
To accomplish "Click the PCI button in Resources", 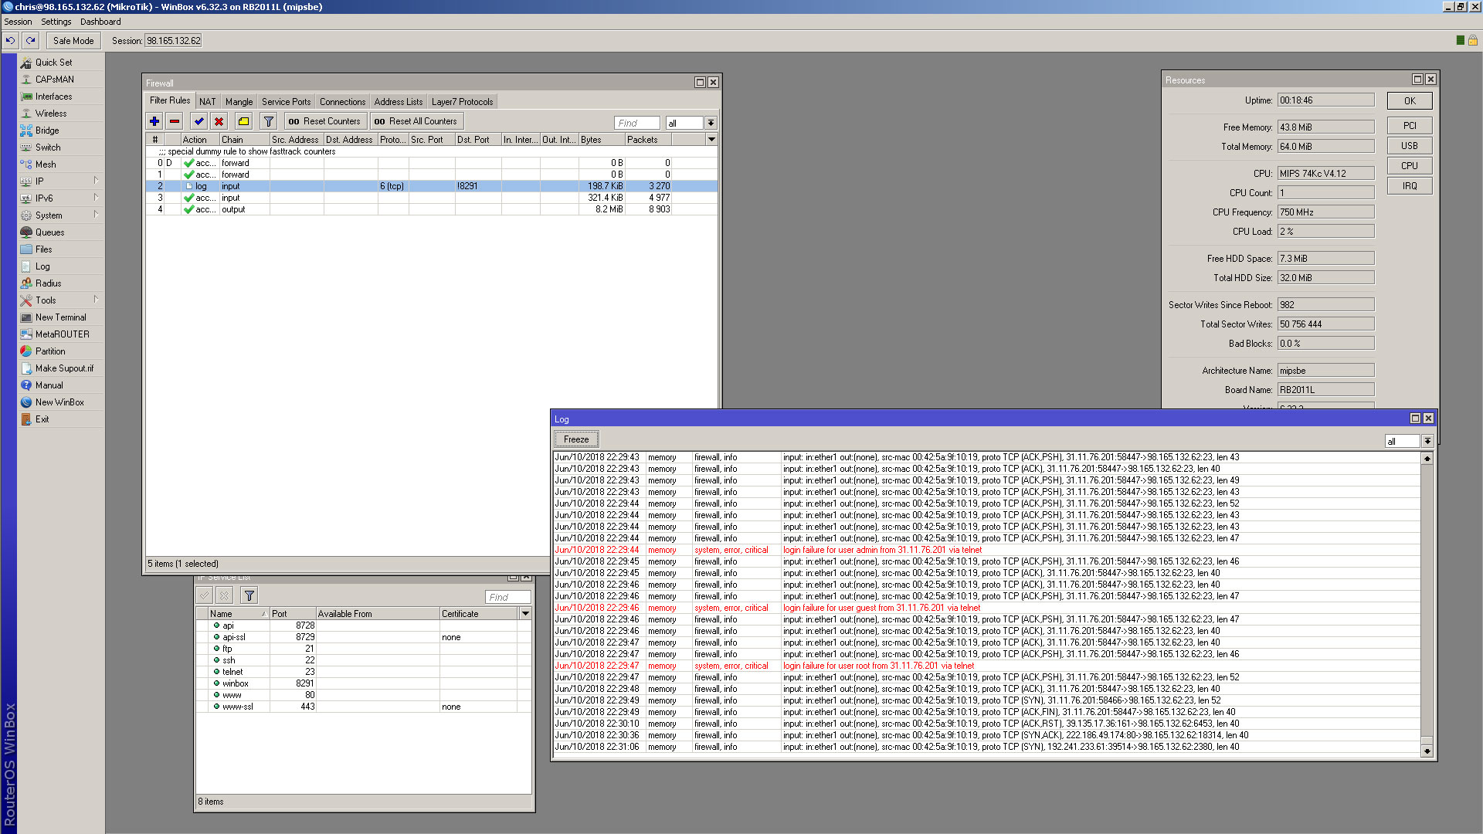I will tap(1410, 126).
